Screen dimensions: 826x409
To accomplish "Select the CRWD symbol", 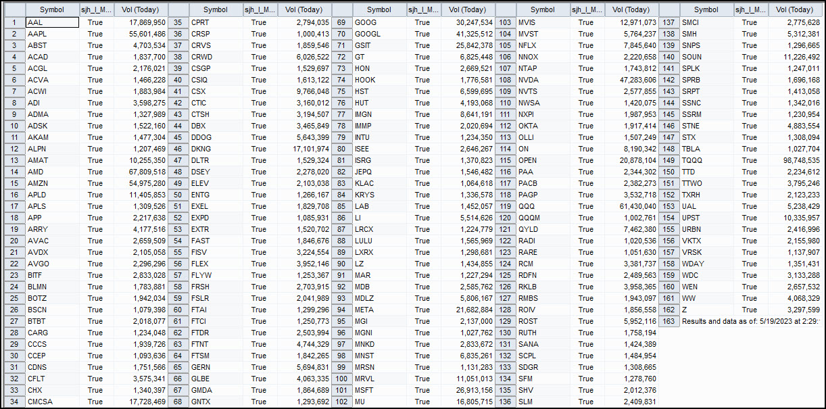I will coord(216,57).
